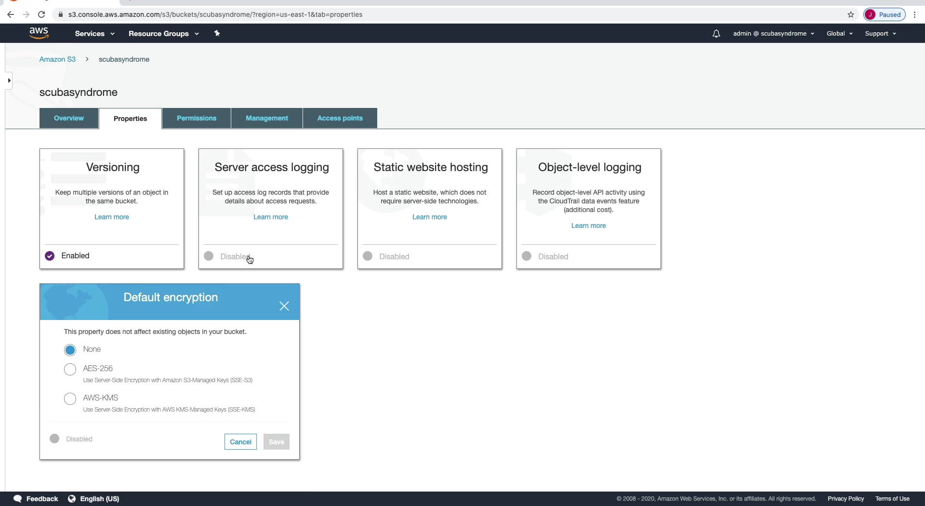This screenshot has height=506, width=925.
Task: Click the SSE-KMS description text
Action: pyautogui.click(x=169, y=410)
